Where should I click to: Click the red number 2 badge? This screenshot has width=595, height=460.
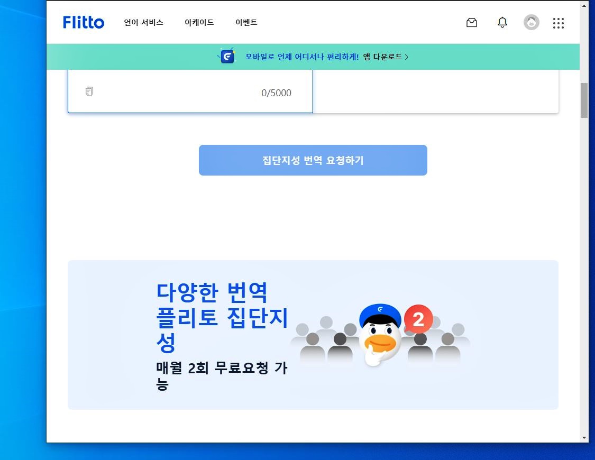[418, 319]
